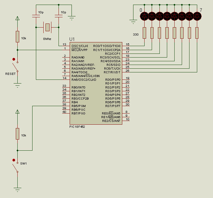
Task: Click the MCLR/VPP pin label
Action: pyautogui.click(x=80, y=50)
